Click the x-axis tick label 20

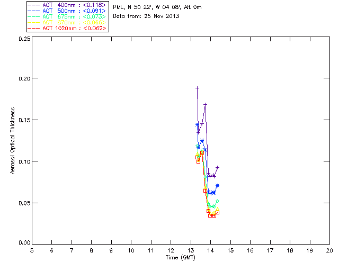coord(329,251)
